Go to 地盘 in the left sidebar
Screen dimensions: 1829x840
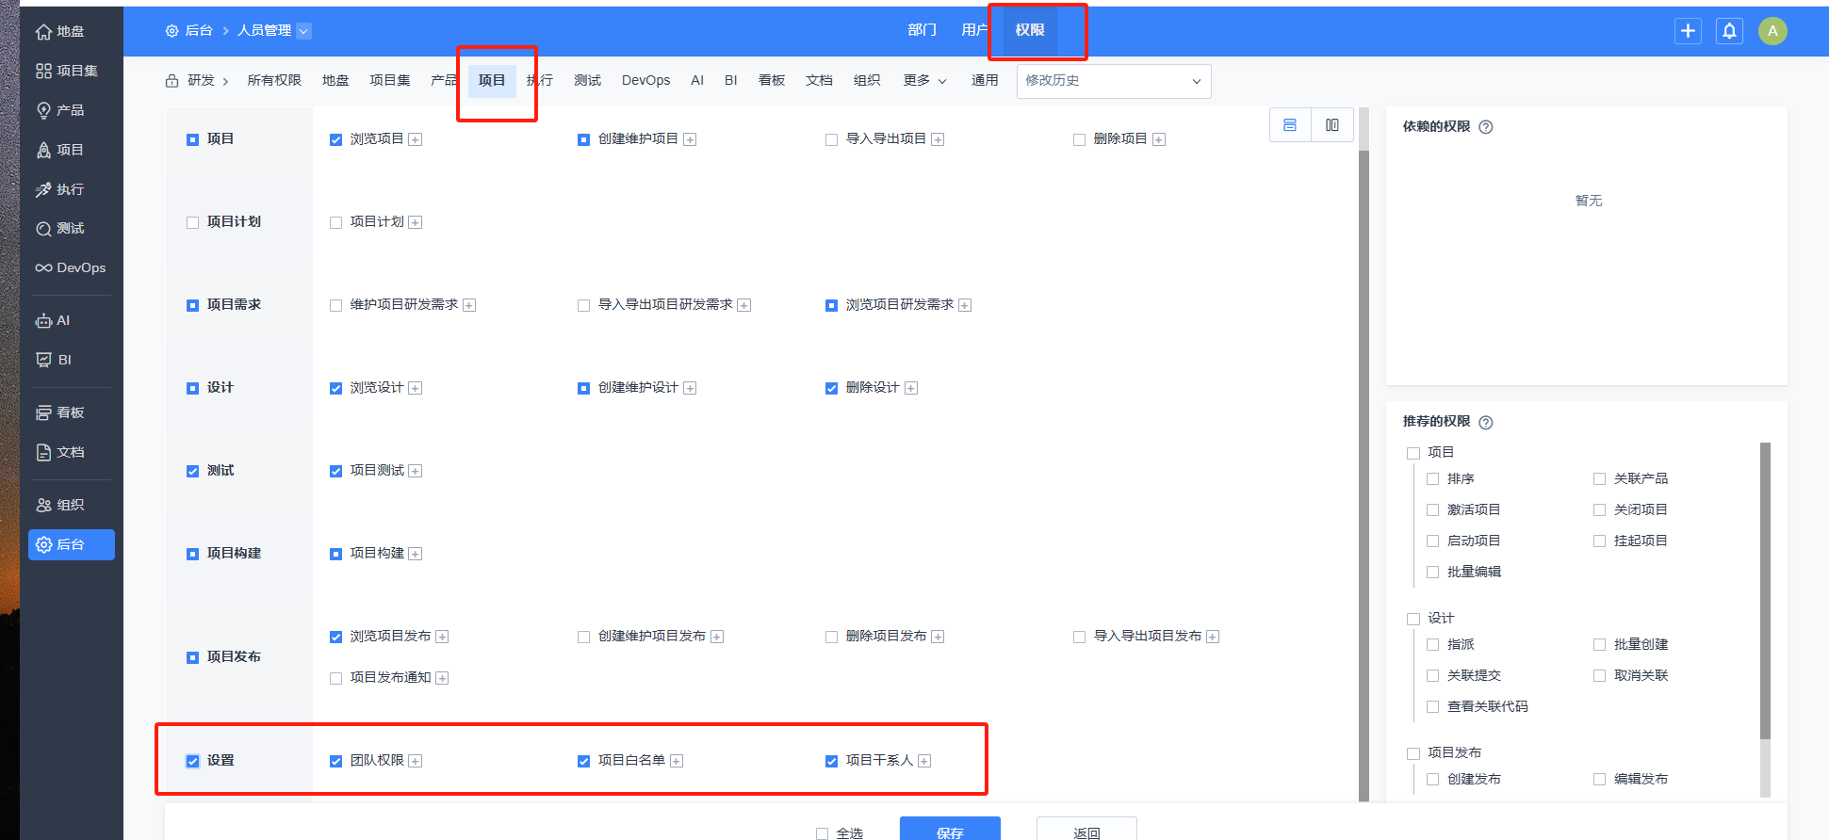[61, 32]
